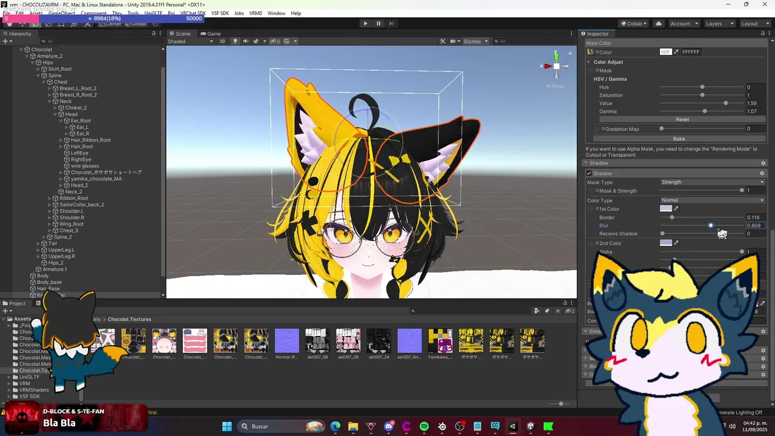Open the Window menu
Screen dimensions: 775x436
[x=276, y=13]
